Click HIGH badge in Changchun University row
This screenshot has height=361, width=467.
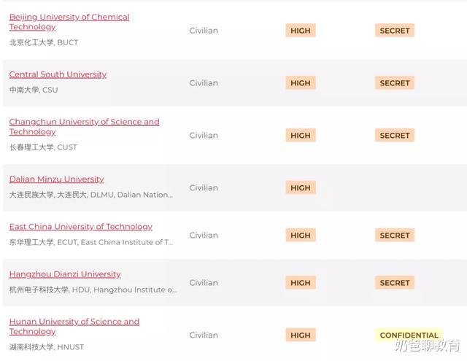[x=300, y=136]
